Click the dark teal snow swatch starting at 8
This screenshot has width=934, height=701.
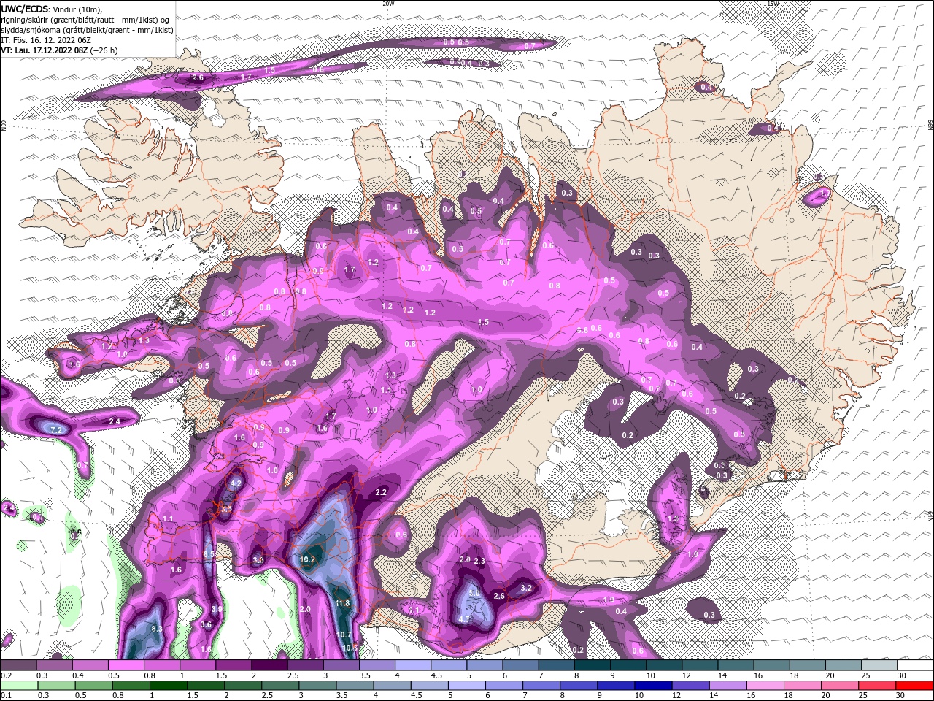593,665
